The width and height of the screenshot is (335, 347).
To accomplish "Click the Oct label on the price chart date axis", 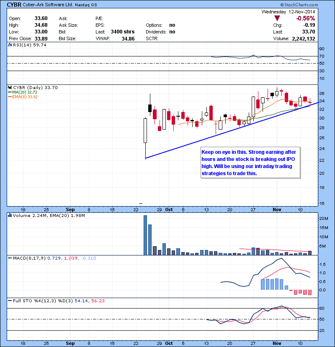I will click(x=169, y=209).
